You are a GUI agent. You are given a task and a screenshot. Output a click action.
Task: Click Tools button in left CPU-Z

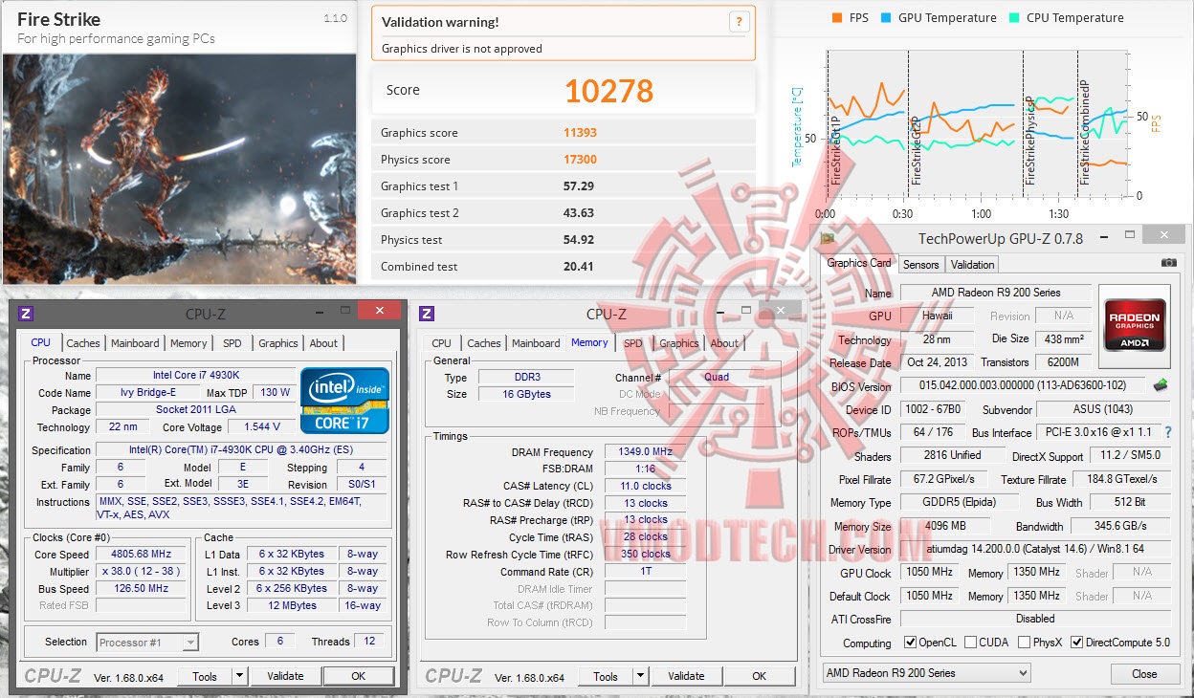(205, 677)
